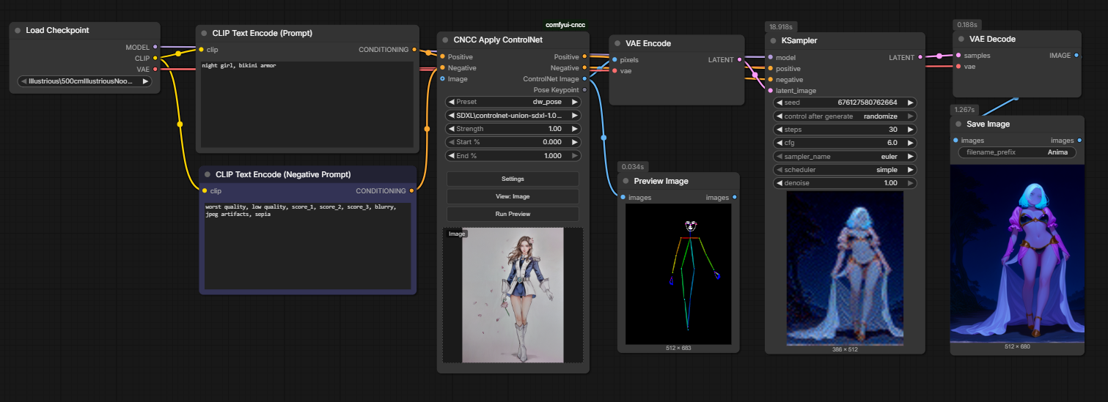Collapse the KSampler node title dot

[x=774, y=40]
